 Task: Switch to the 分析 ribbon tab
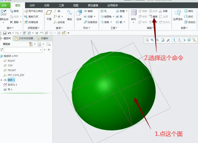(x=32, y=5)
